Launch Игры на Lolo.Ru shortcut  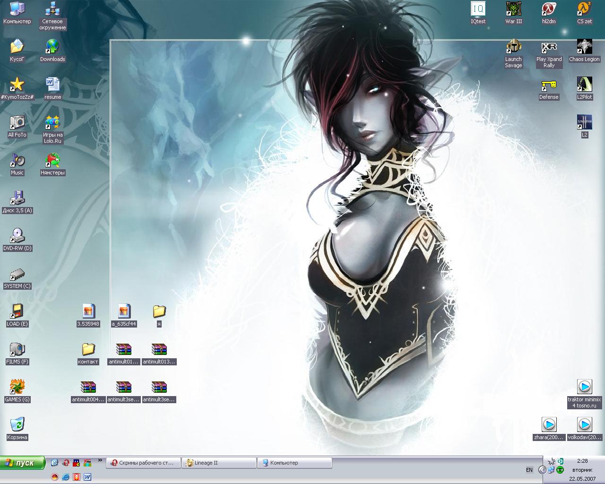point(52,130)
